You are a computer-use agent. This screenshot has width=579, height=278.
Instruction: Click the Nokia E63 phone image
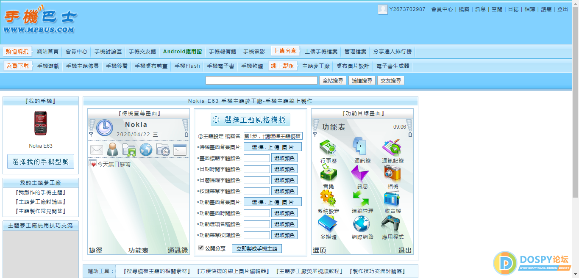click(41, 123)
